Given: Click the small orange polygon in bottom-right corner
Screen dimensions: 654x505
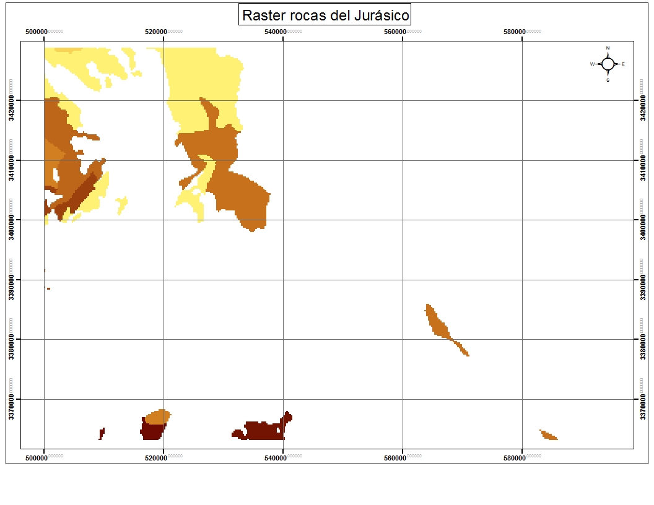Looking at the screenshot, I should pyautogui.click(x=548, y=435).
